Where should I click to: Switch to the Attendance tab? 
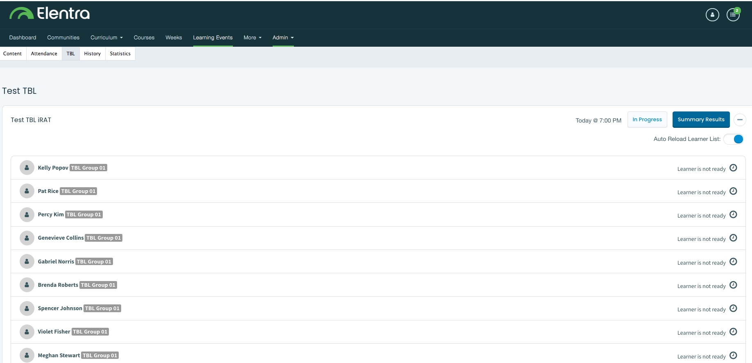(x=44, y=54)
